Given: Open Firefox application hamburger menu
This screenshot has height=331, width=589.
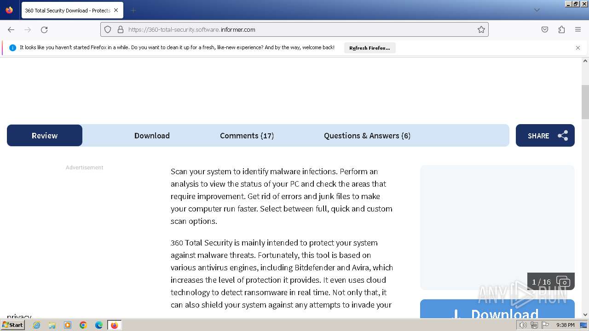Looking at the screenshot, I should tap(578, 29).
